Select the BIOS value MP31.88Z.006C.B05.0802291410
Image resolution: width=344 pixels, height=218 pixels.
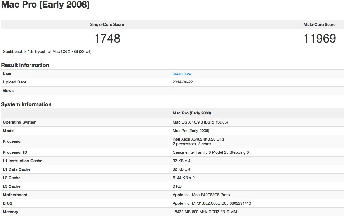[221, 203]
